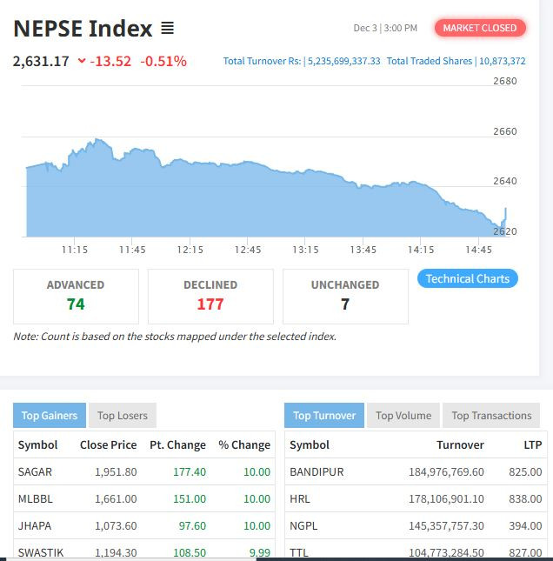
Task: Select the Top Gainers tab
Action: pos(50,415)
